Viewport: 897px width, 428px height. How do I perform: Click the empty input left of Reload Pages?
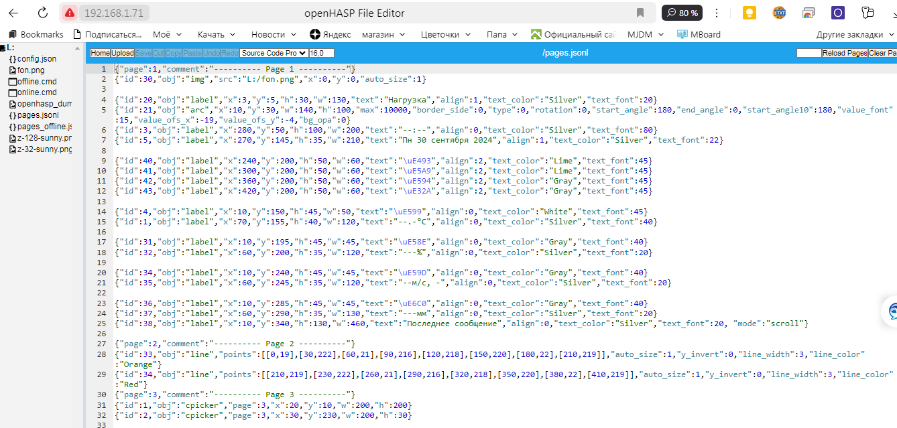809,53
